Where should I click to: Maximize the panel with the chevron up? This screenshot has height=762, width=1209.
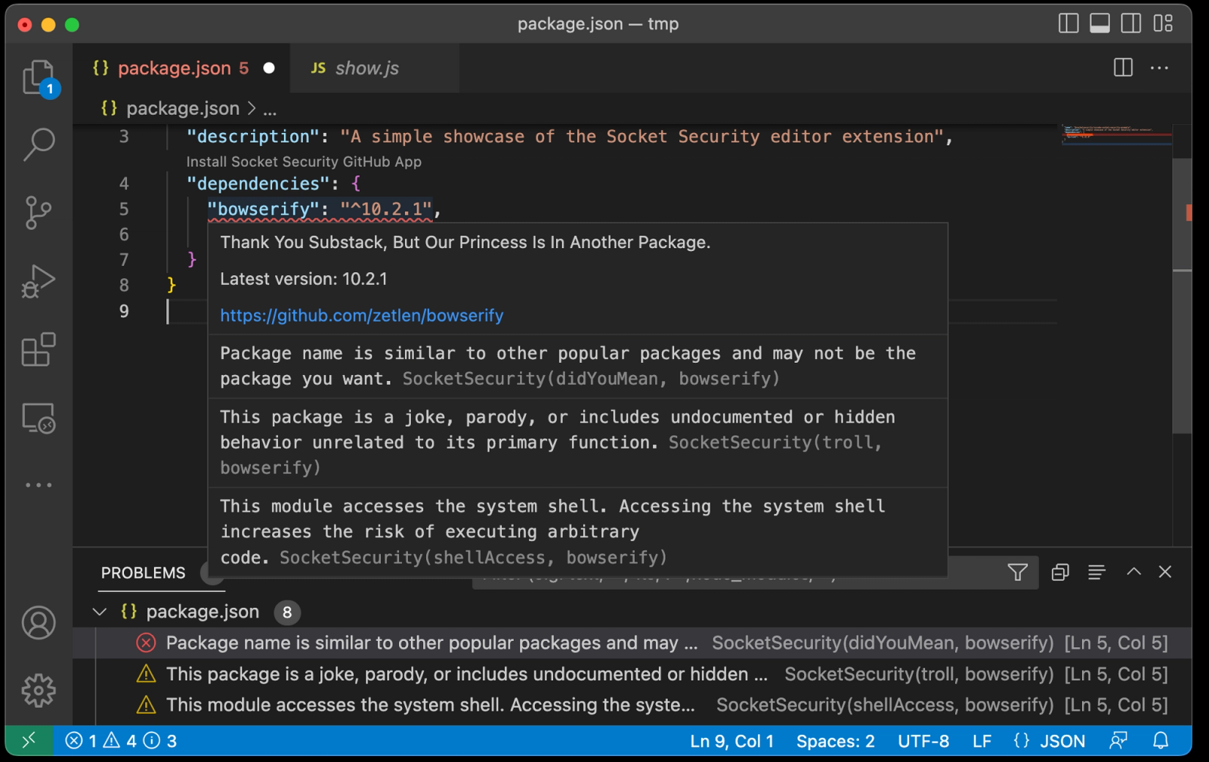pos(1133,572)
